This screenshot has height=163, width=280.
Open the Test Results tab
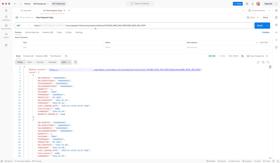[x=55, y=56]
